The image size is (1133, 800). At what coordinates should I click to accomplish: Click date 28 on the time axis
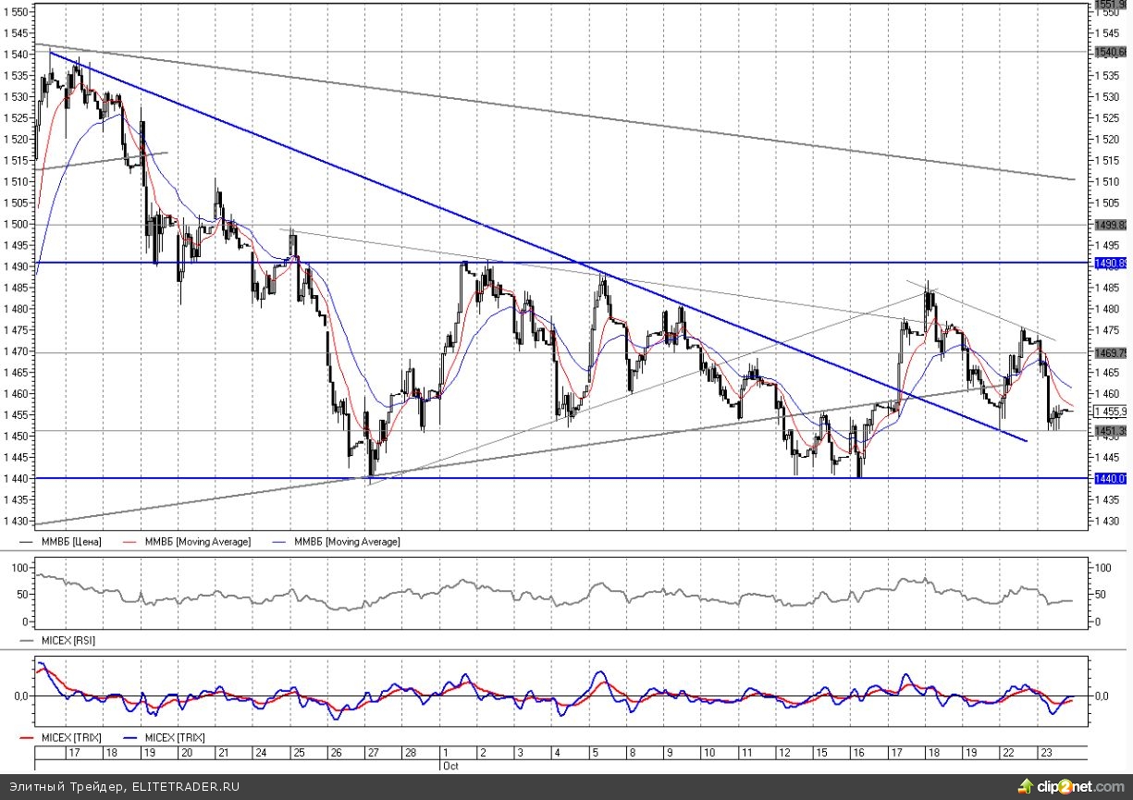410,754
